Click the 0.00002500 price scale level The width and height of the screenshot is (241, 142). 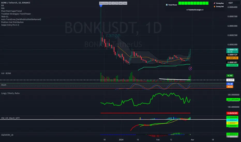232,35
